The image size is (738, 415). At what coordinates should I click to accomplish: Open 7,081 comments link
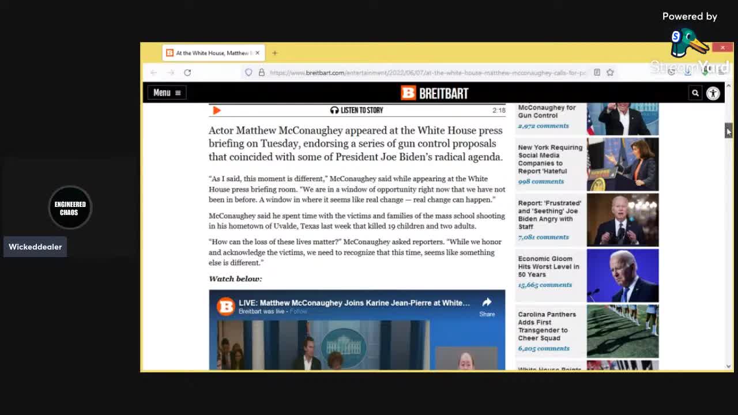click(543, 237)
